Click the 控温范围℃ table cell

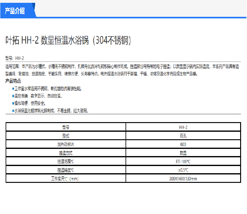[66, 161]
